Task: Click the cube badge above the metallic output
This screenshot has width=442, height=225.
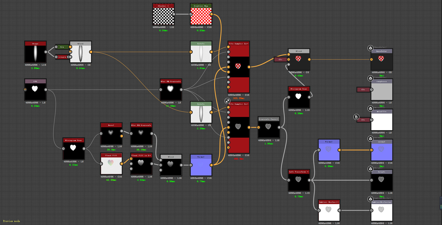Action: point(370,108)
